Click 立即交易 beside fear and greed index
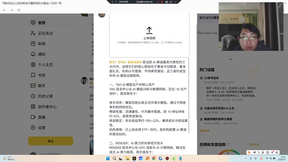288x162 pixels. [x=254, y=144]
